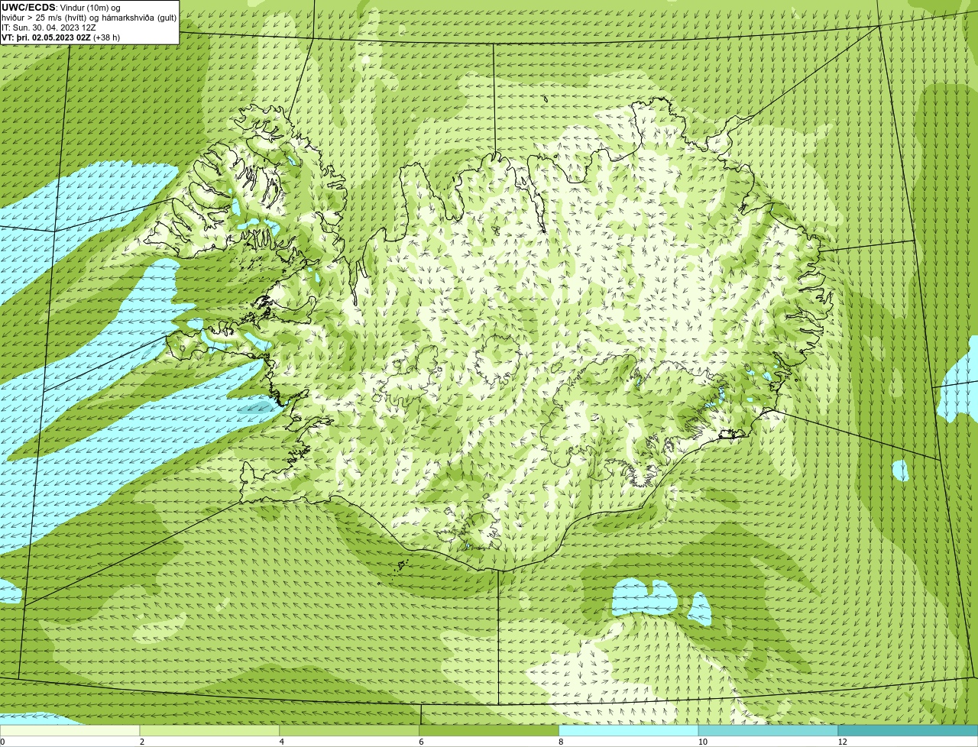
Task: Click the scale label "6" under color bar
Action: point(422,742)
